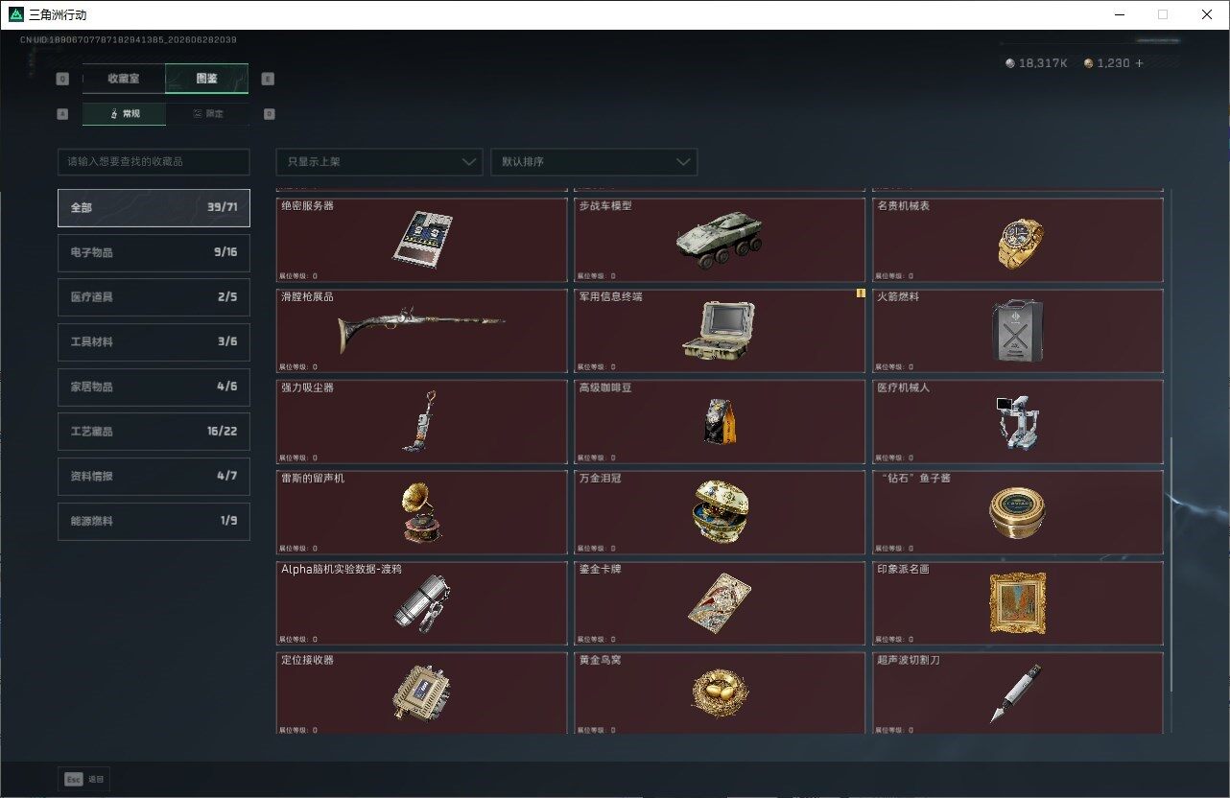Image resolution: width=1230 pixels, height=798 pixels.
Task: Click the 万金泪冠 name label
Action: click(x=601, y=478)
